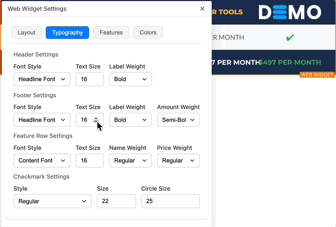
Task: Click the green checkmark in preview
Action: pos(290,38)
